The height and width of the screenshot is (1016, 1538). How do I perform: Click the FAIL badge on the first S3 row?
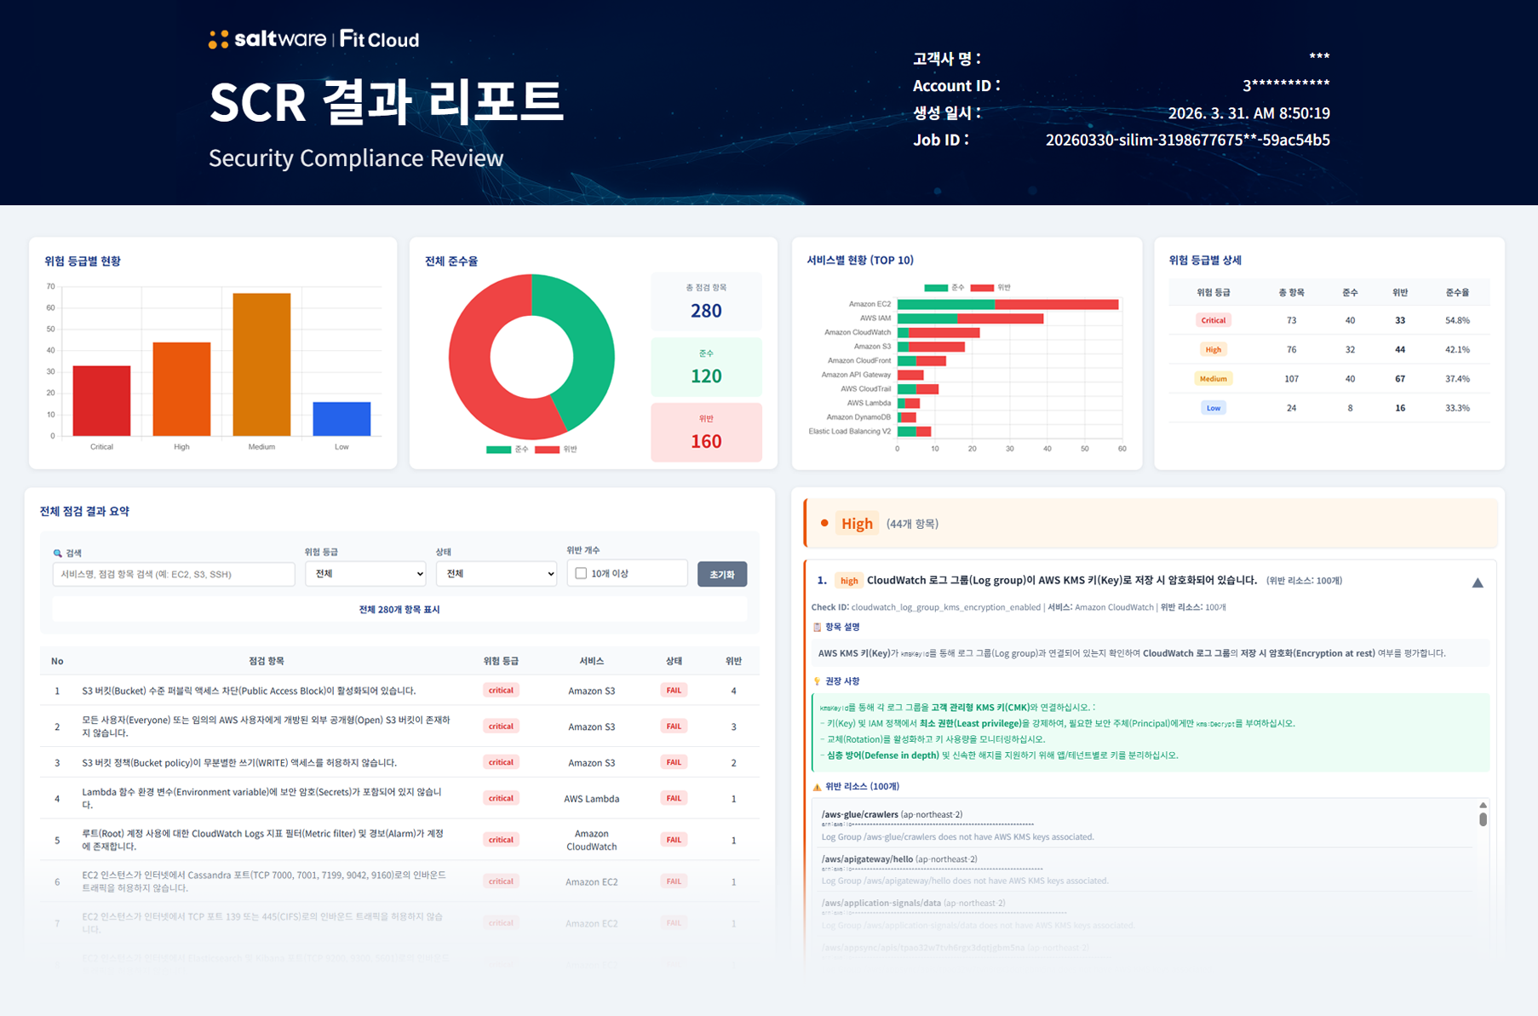(674, 690)
